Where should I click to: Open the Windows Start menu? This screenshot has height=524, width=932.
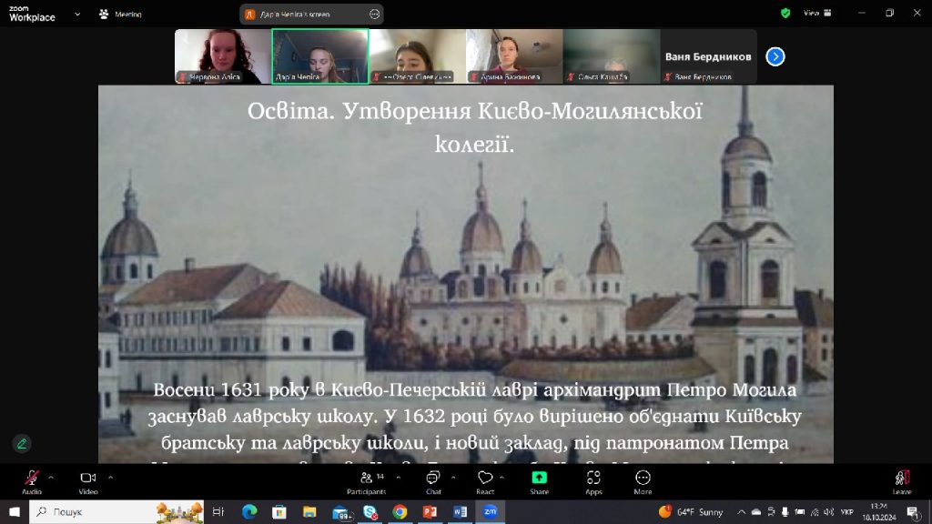15,511
